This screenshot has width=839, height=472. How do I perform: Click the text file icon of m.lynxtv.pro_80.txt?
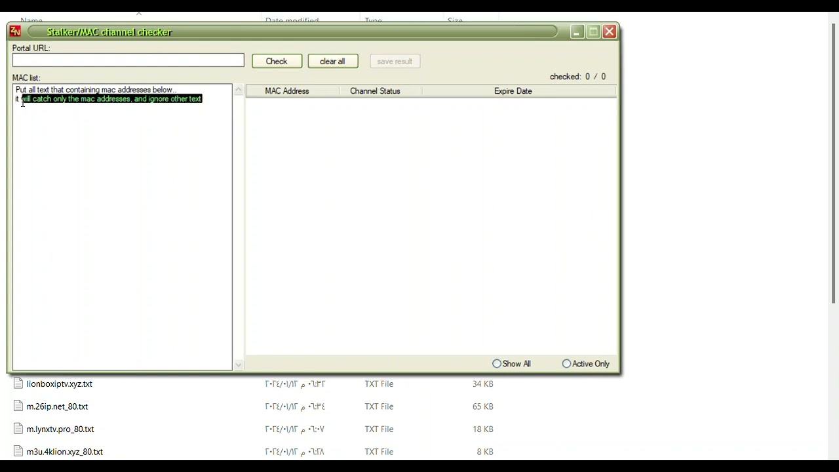[18, 429]
